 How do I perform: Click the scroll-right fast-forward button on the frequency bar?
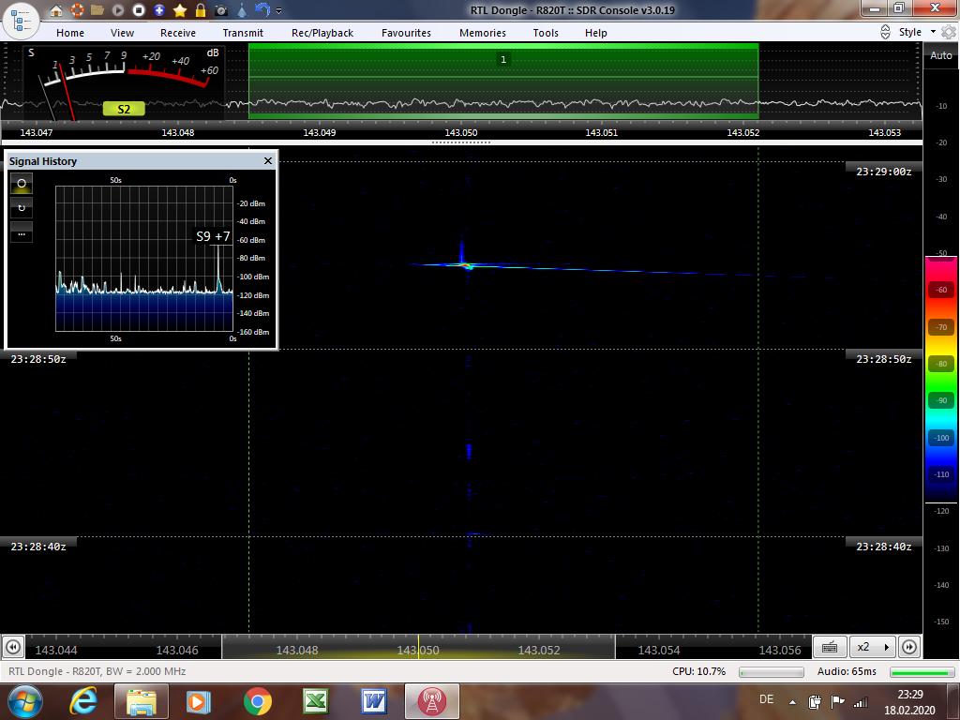click(x=909, y=647)
